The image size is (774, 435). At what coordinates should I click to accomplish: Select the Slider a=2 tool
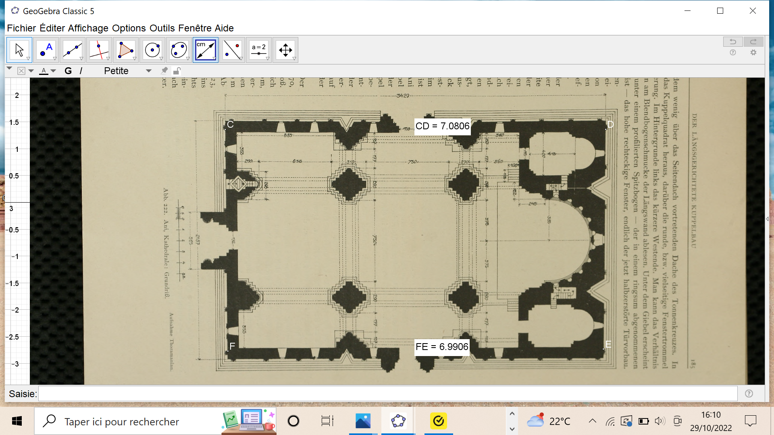point(258,50)
